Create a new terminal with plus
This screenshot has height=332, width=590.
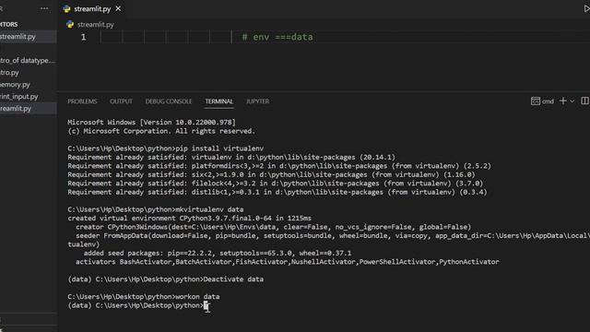point(563,101)
